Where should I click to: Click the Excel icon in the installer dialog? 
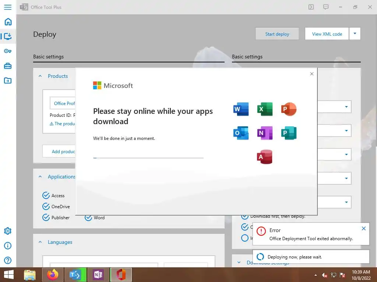[x=265, y=109]
